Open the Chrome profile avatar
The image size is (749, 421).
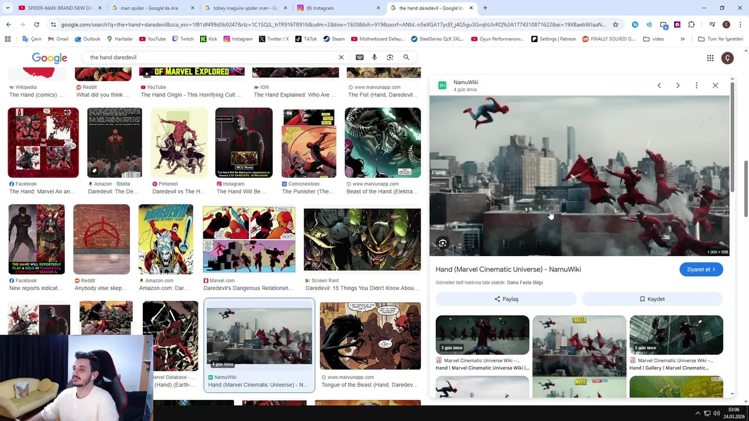pos(726,25)
